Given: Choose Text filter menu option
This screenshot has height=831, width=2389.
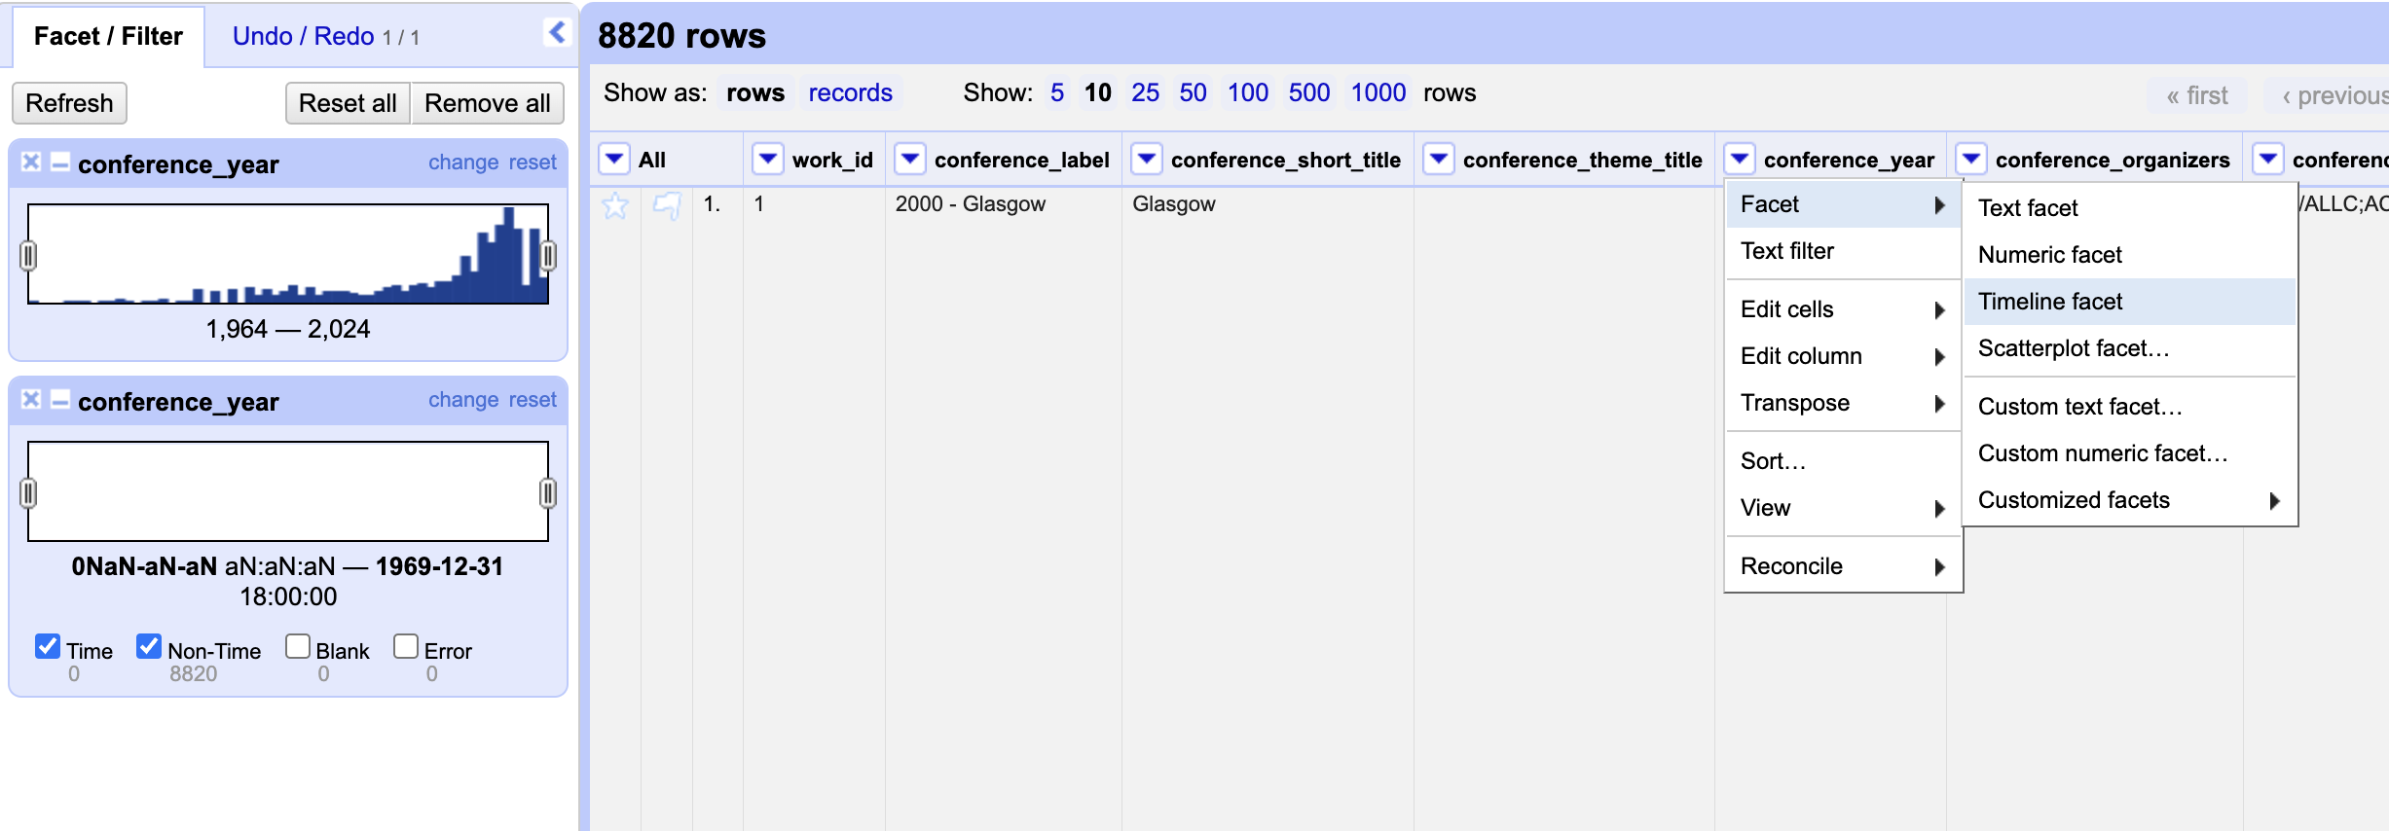Looking at the screenshot, I should coord(1786,251).
